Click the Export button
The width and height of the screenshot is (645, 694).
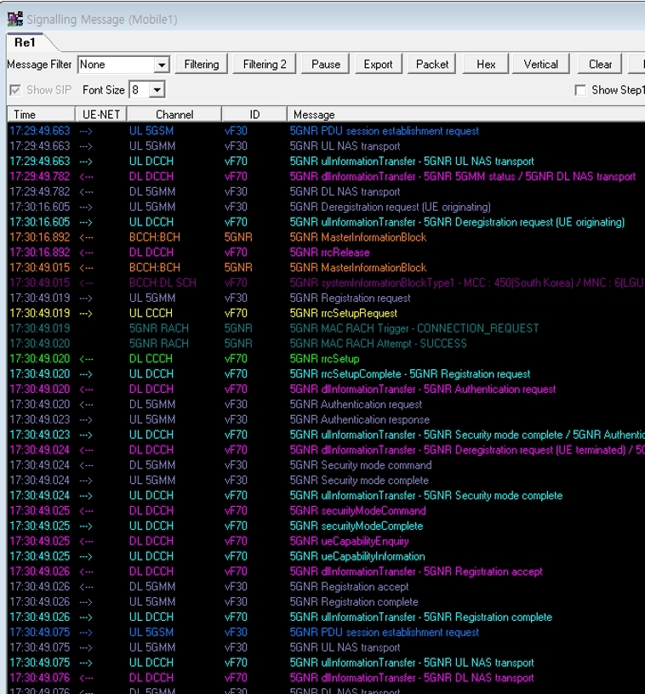click(x=378, y=65)
